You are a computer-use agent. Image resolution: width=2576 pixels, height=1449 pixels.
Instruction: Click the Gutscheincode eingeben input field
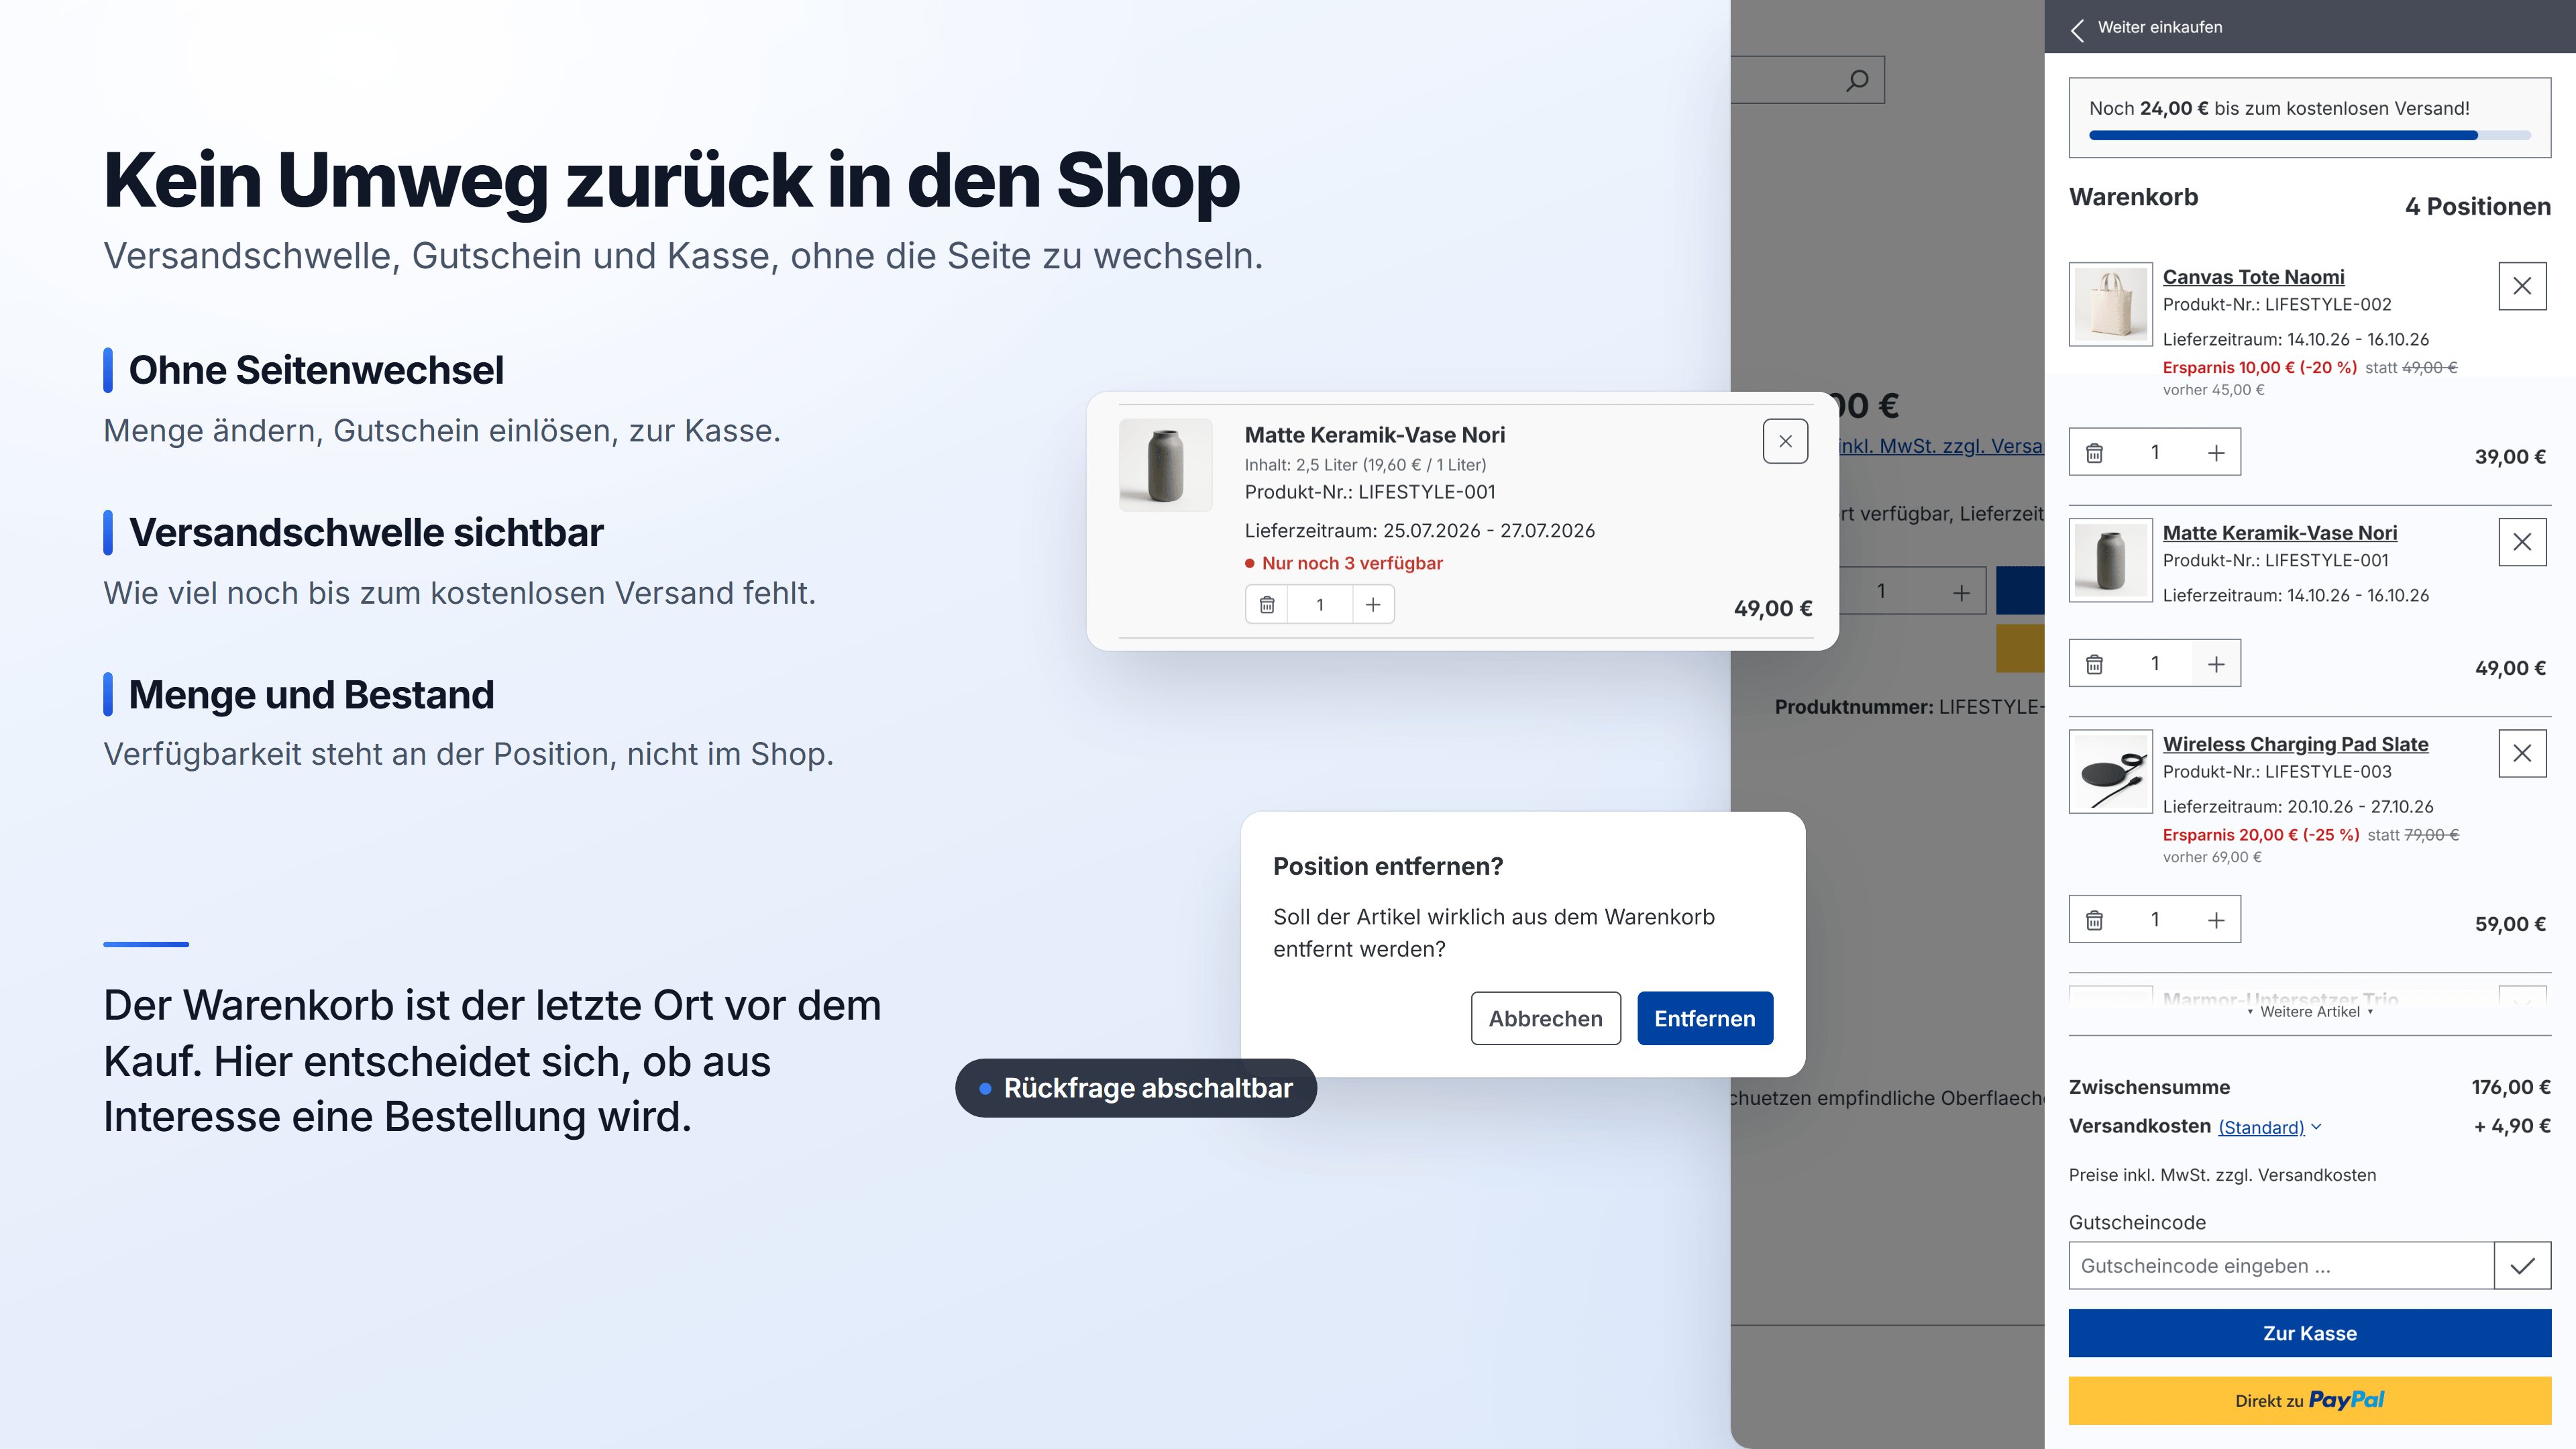click(x=2281, y=1266)
